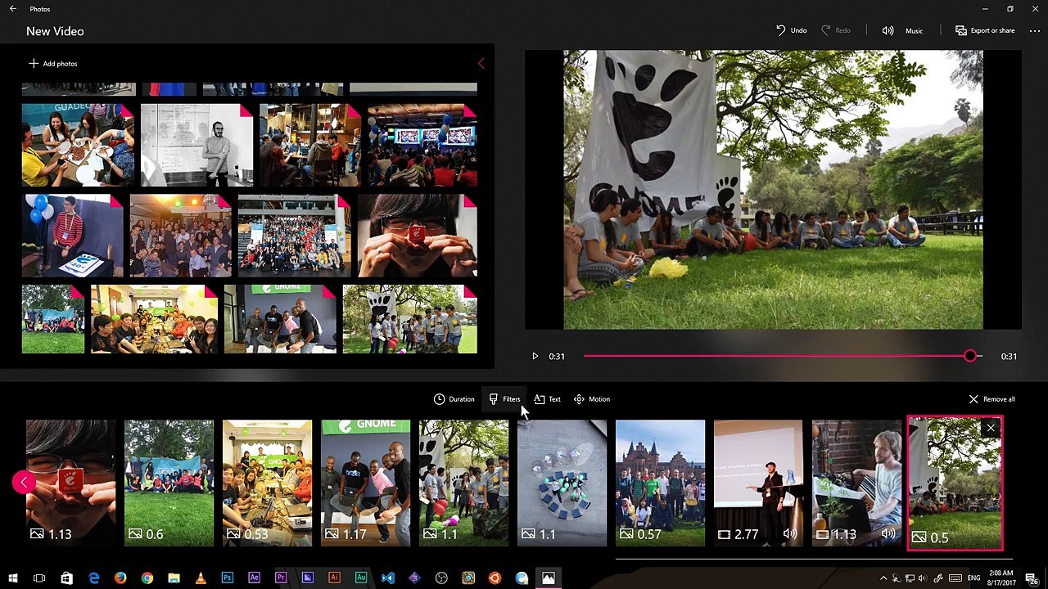Select the storyboard clip lasting 0.53
This screenshot has height=589, width=1048.
pos(267,483)
